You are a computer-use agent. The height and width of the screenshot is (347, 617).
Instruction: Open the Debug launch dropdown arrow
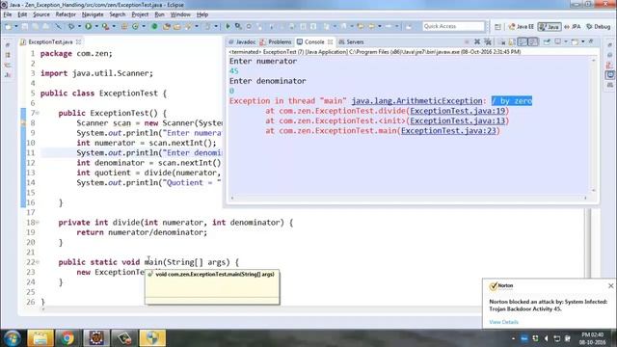pyautogui.click(x=79, y=26)
